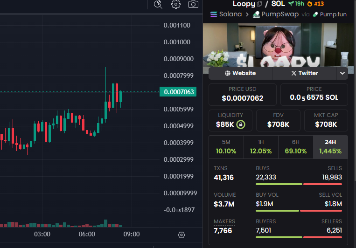Click the buy/sell volume ratio bar
The height and width of the screenshot is (248, 356).
coord(299,211)
